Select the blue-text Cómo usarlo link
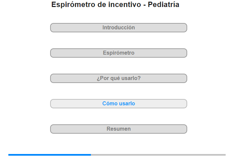This screenshot has height=160, width=234. pyautogui.click(x=118, y=103)
